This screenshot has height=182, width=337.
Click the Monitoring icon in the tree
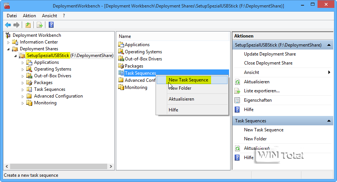point(29,103)
